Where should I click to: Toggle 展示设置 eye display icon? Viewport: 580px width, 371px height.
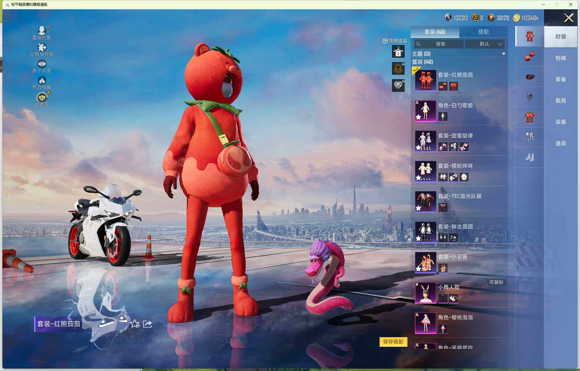point(42,63)
